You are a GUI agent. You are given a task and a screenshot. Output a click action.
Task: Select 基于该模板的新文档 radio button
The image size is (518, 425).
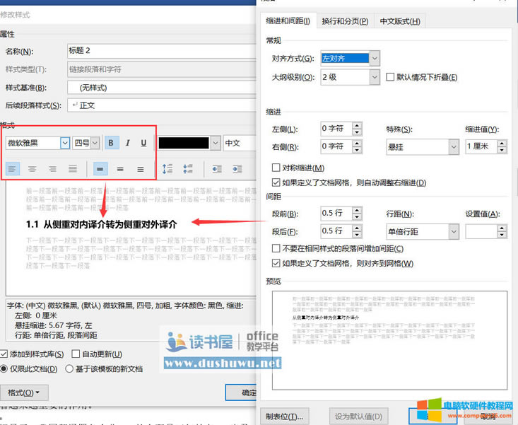coord(69,368)
